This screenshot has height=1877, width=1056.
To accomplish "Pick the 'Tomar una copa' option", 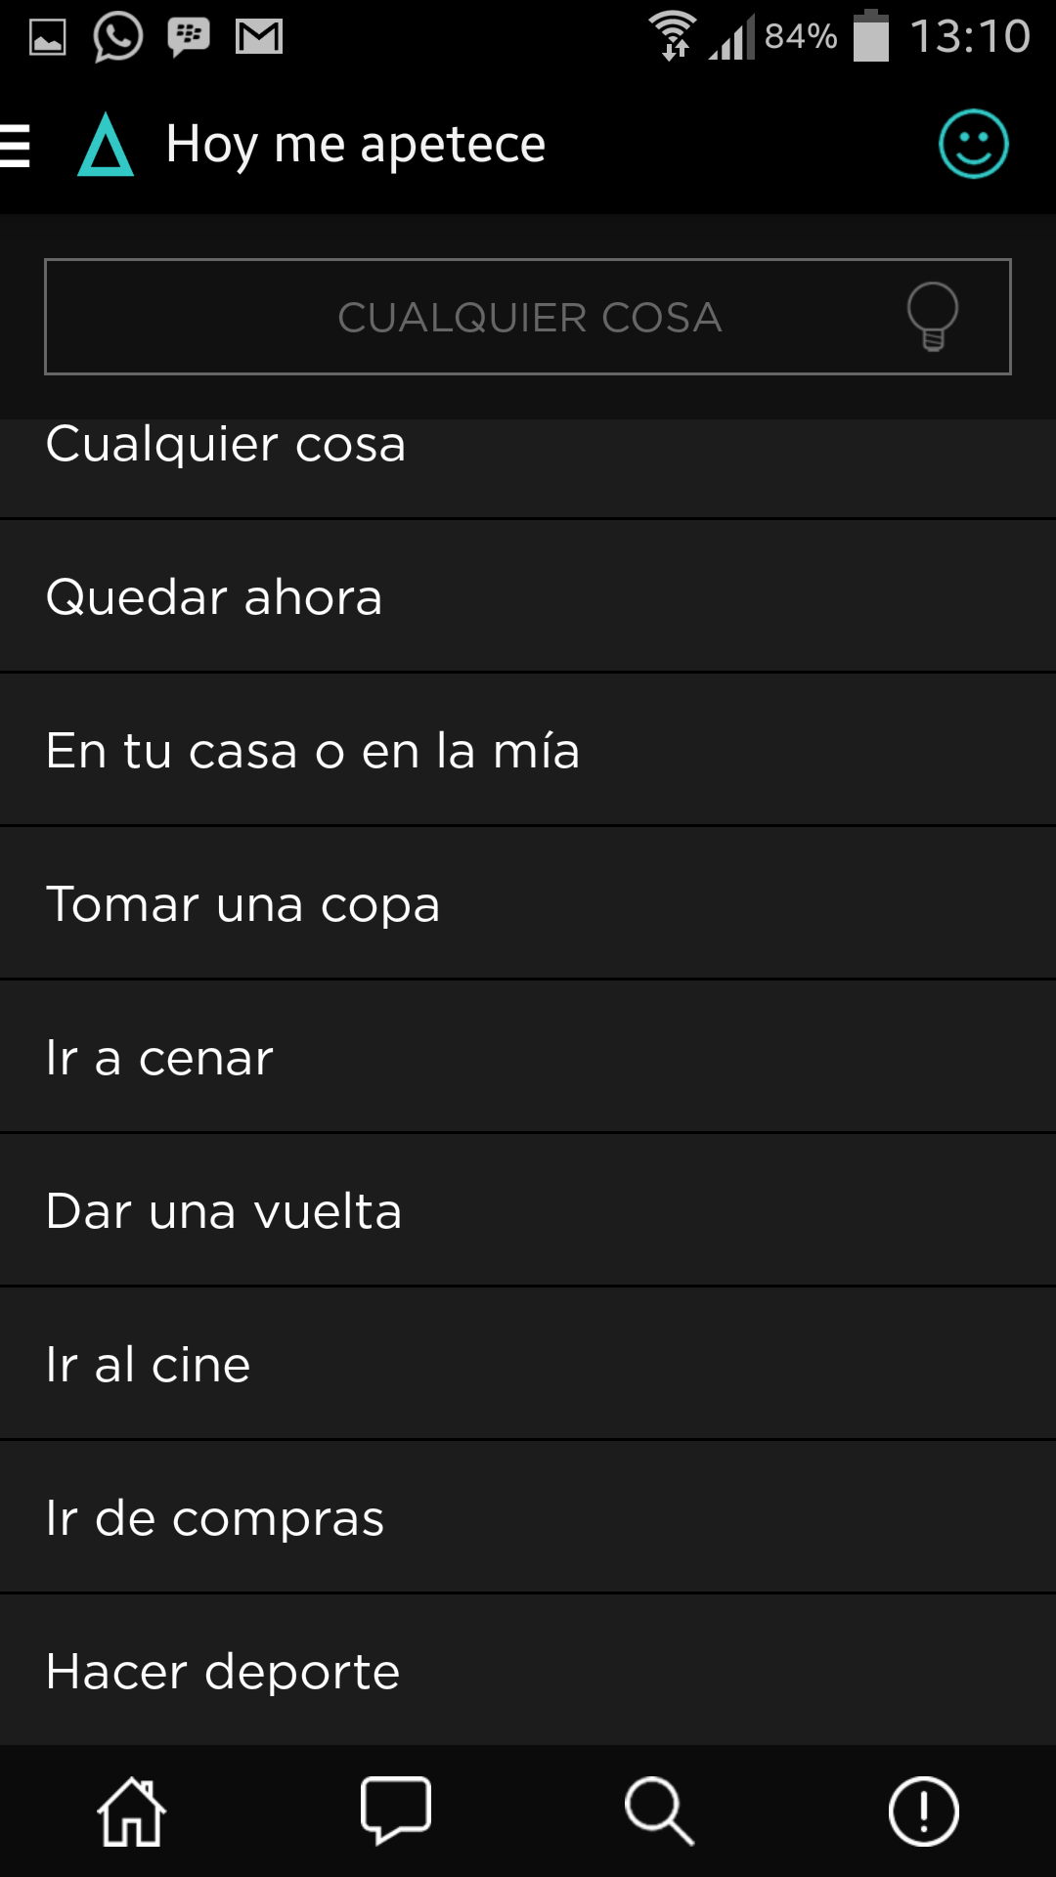I will click(528, 903).
